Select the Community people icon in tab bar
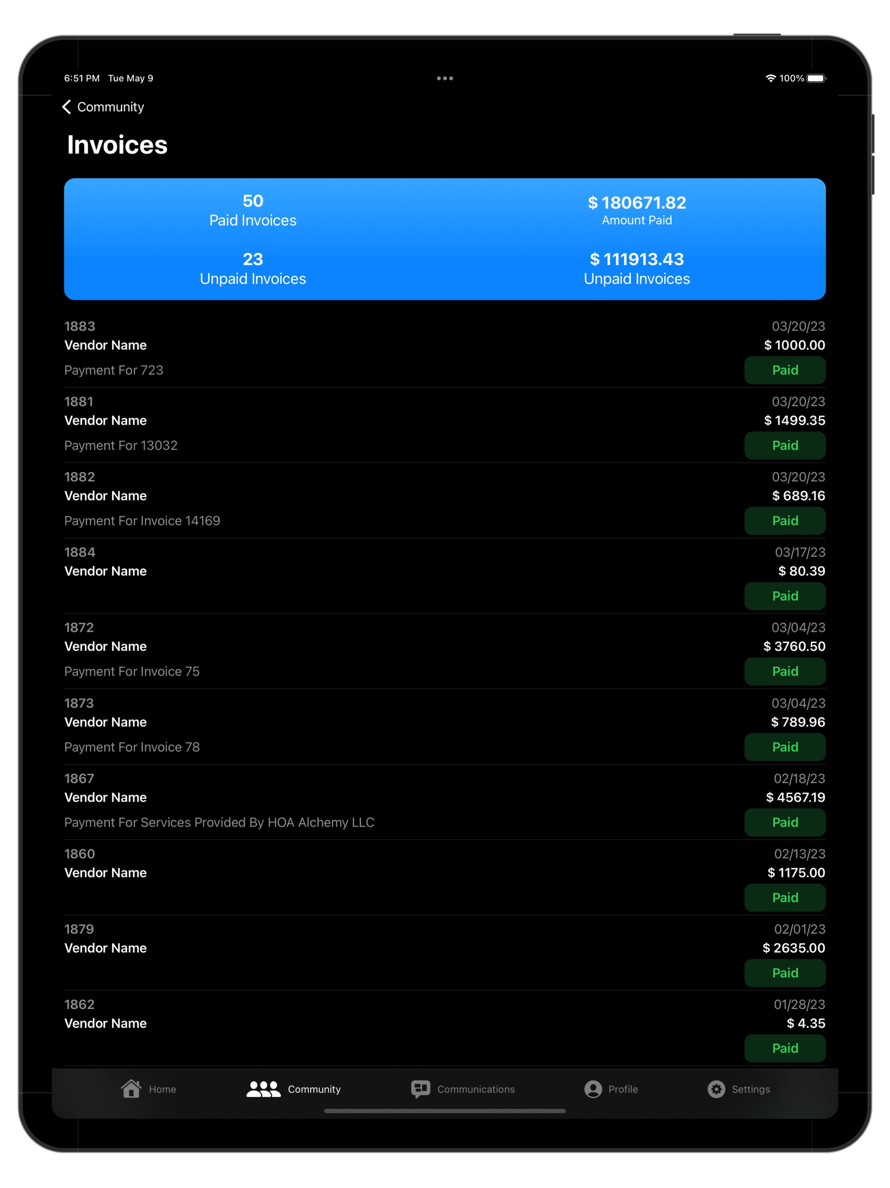Screen dimensions: 890x1188 tap(263, 1089)
